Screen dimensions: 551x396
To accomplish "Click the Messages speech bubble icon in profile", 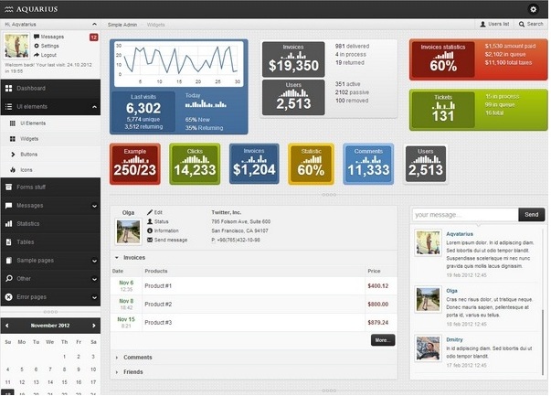I will (x=37, y=37).
